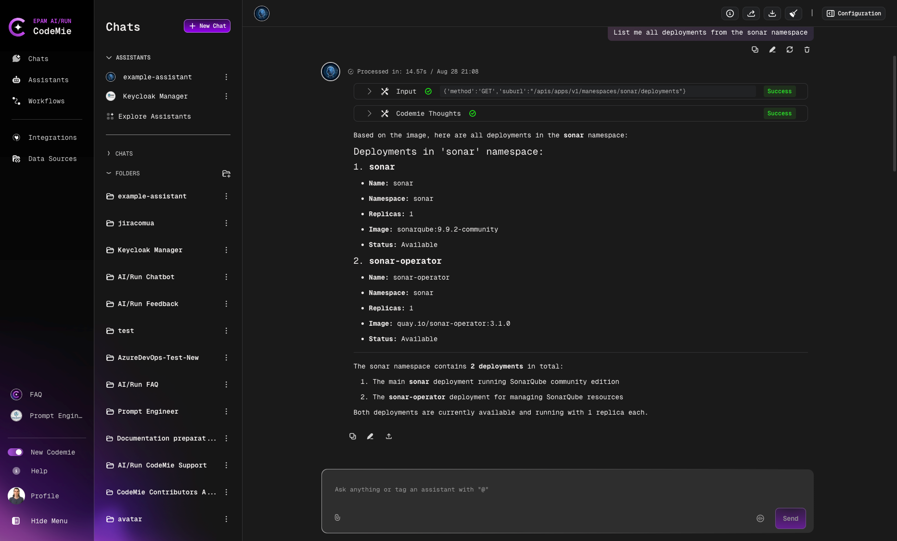Click the attachment paperclip in the message box

click(x=337, y=517)
